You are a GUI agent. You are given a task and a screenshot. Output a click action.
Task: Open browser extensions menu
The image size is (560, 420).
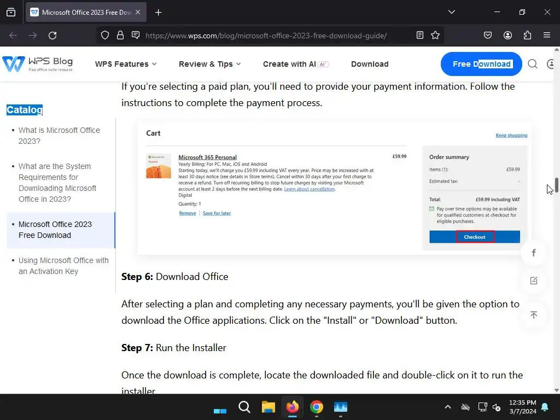coord(527,35)
